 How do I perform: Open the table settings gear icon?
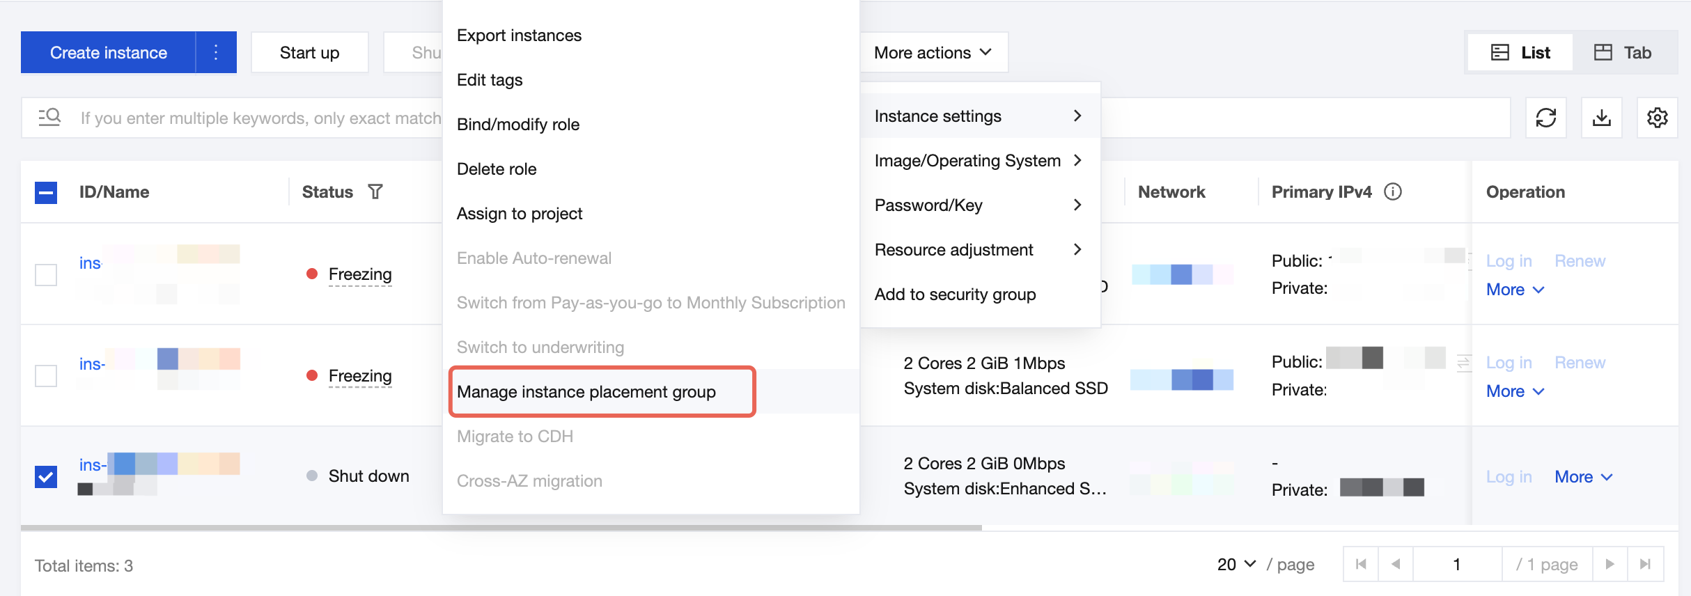click(x=1657, y=118)
